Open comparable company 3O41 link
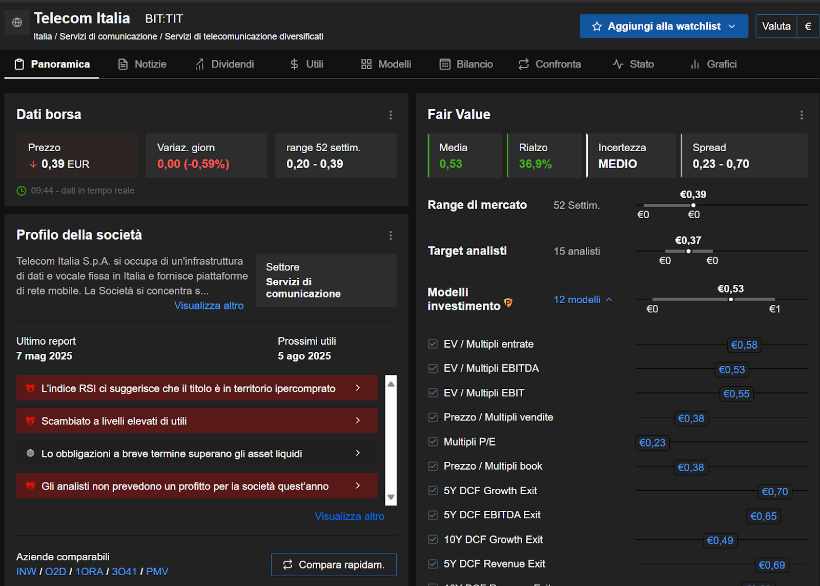The image size is (820, 586). [125, 572]
